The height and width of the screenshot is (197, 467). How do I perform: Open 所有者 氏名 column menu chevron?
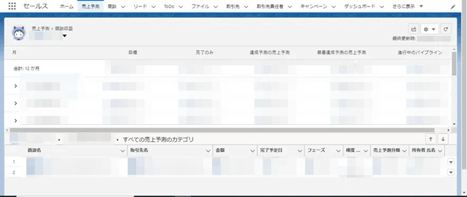pyautogui.click(x=440, y=151)
